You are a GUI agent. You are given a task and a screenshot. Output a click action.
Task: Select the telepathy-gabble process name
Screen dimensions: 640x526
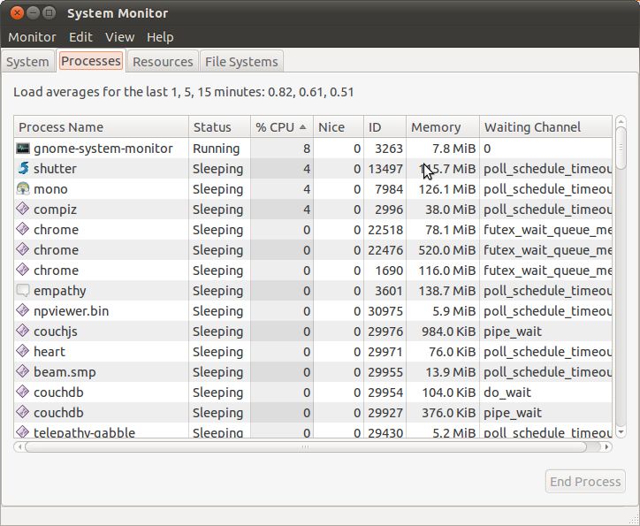pyautogui.click(x=84, y=432)
